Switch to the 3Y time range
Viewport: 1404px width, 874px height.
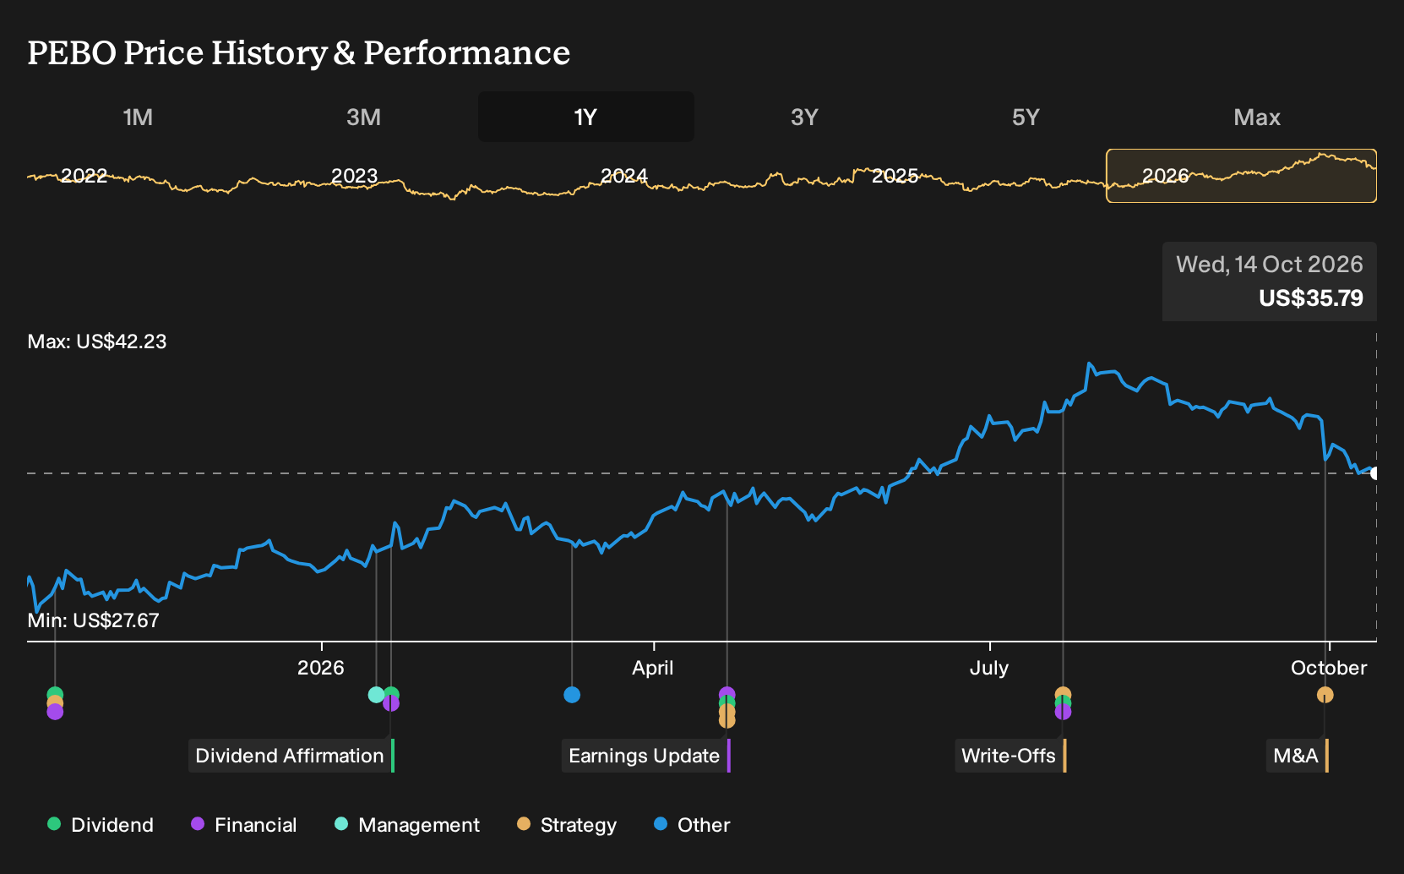pos(804,117)
